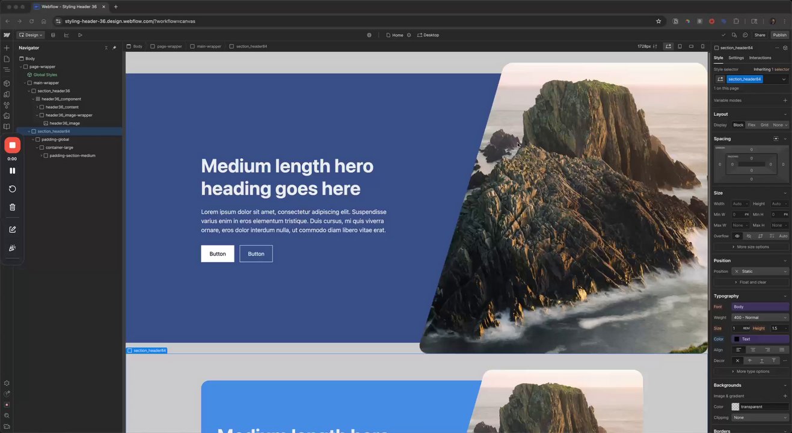Screen dimensions: 792x433
Task: Set overflow to hidden crossed-eye icon
Action: pos(749,236)
